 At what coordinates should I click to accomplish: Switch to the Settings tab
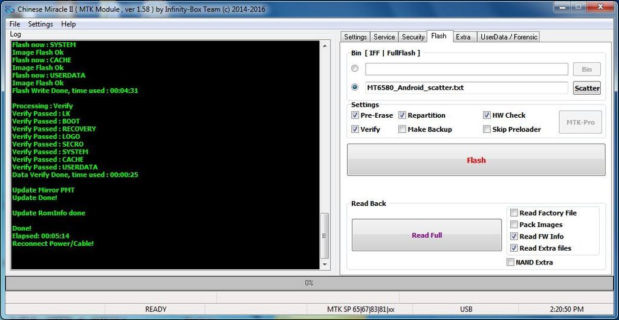pyautogui.click(x=355, y=37)
